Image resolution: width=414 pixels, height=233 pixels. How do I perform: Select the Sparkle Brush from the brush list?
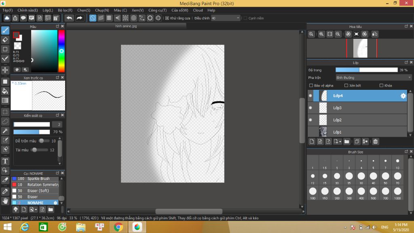(x=35, y=178)
